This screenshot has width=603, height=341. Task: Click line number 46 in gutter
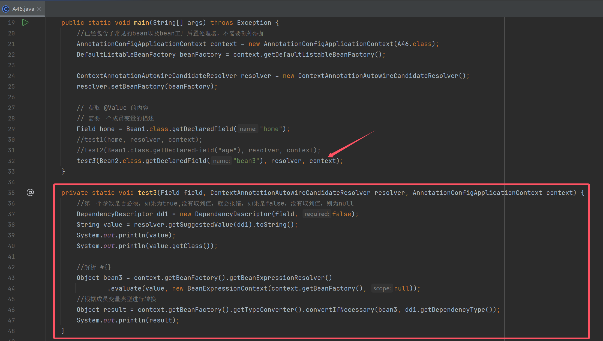[11, 310]
